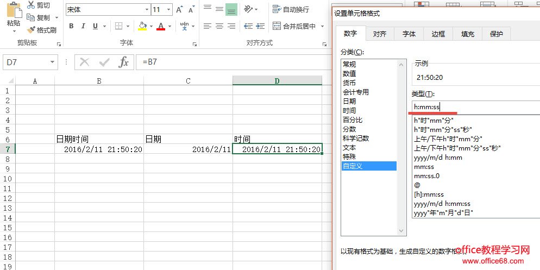Viewport: 540px width, 270px height.
Task: Open merge options dropdown arrow
Action: point(322,27)
